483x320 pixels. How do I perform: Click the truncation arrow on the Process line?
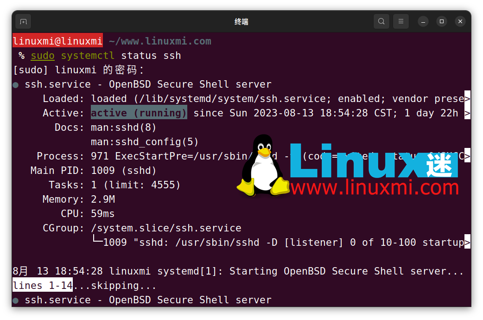[467, 156]
